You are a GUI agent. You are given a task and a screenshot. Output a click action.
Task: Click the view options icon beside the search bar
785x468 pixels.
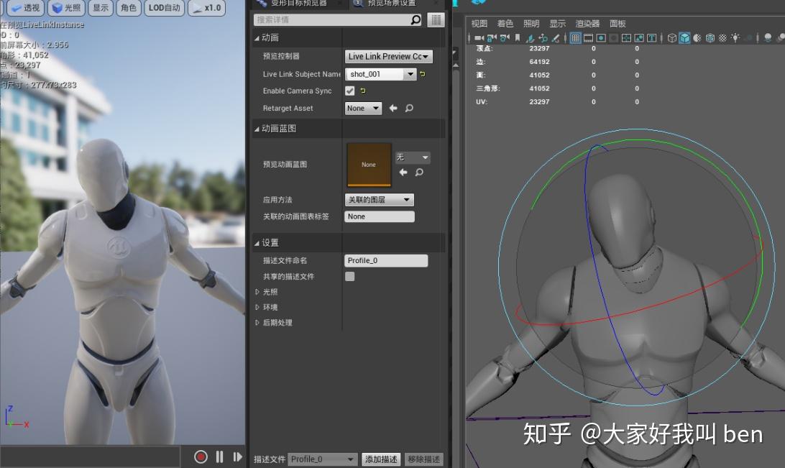[436, 19]
